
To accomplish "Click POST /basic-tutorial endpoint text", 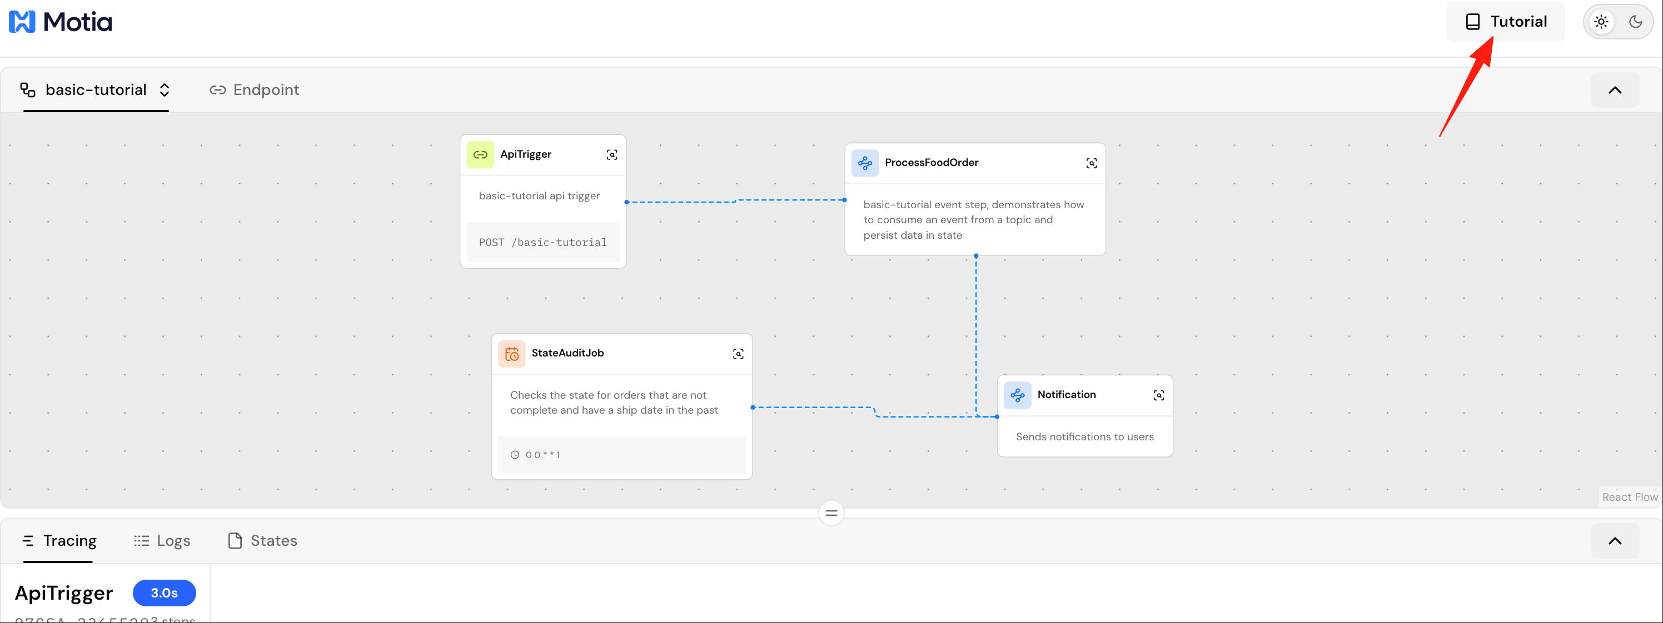I will click(x=542, y=243).
